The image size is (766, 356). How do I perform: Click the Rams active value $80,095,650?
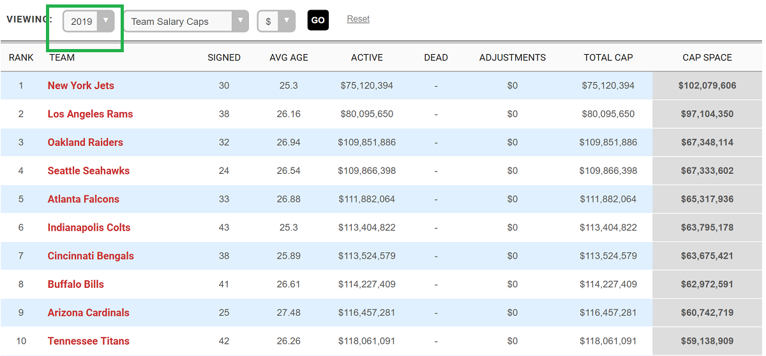(367, 114)
